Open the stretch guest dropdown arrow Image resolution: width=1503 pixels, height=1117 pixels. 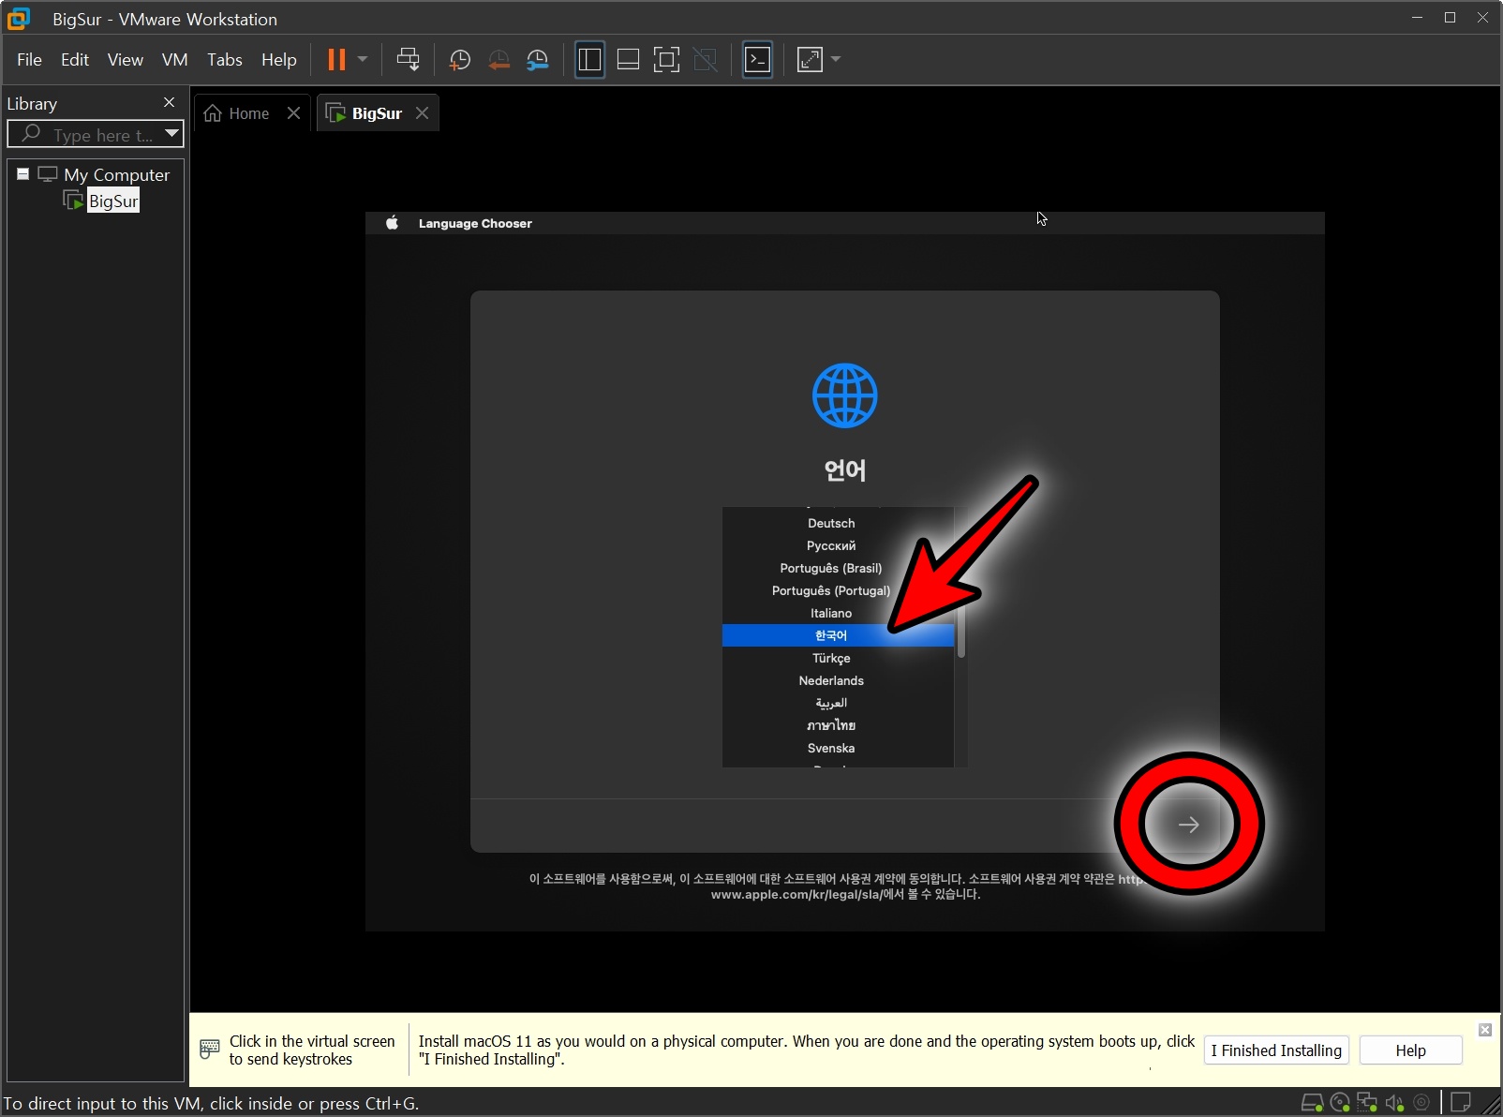836,60
